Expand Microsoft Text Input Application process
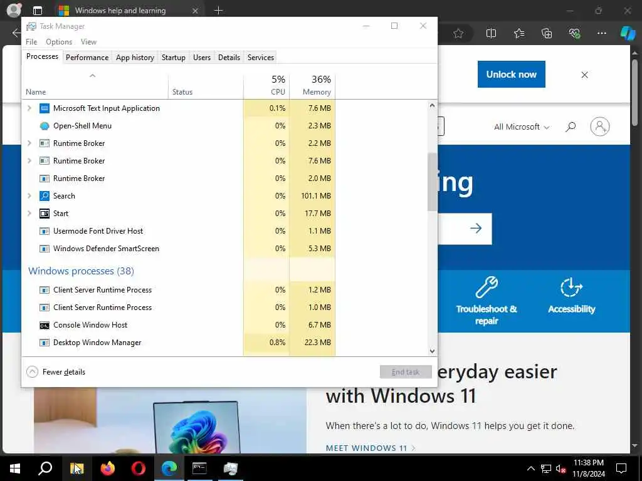 [29, 108]
